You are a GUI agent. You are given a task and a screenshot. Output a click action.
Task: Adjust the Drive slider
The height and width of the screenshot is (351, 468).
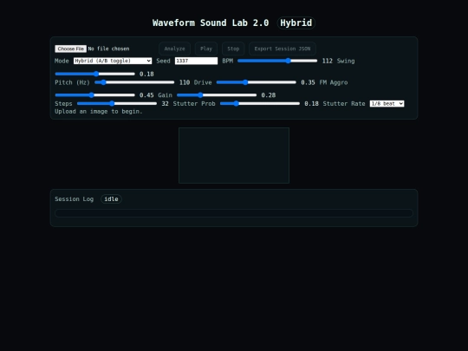[x=256, y=82]
